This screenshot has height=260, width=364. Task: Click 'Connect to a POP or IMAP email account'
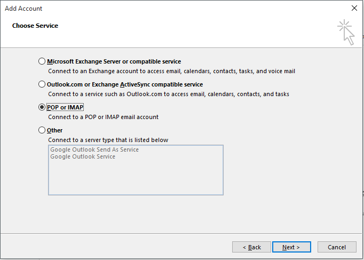104,117
